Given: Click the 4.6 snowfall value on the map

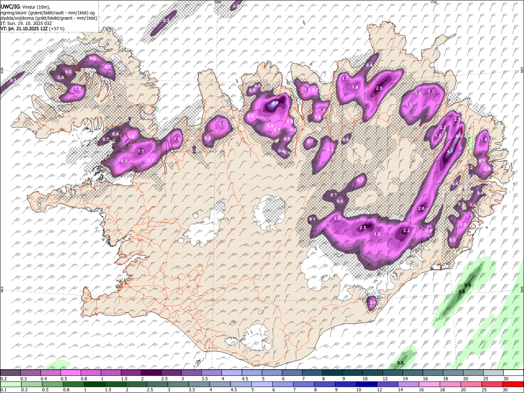Looking at the screenshot, I should [458, 136].
